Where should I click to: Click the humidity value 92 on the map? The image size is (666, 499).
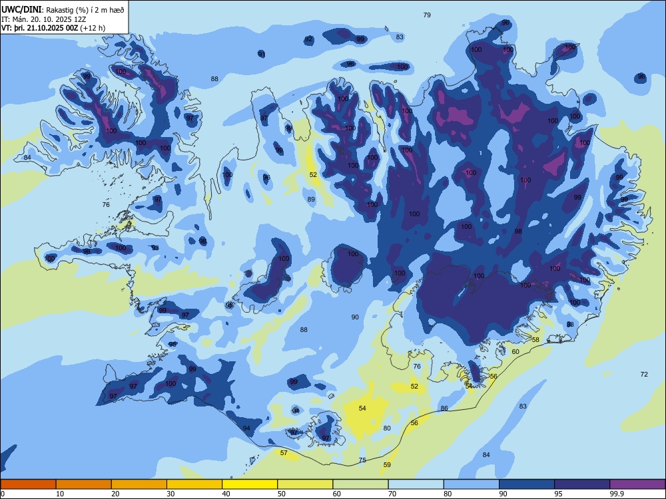[x=308, y=39]
